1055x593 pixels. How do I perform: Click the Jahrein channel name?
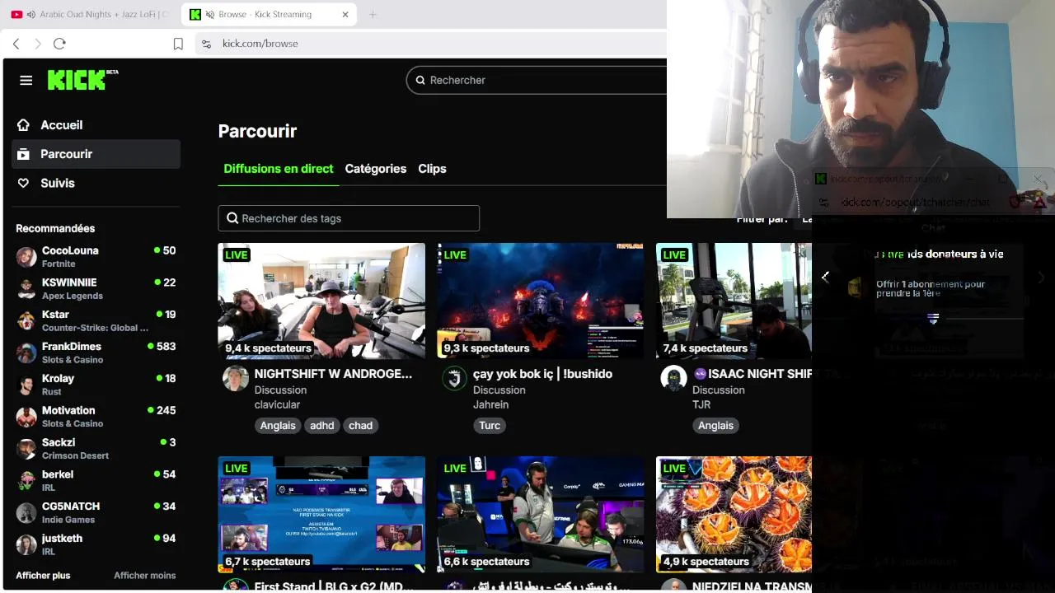point(490,404)
